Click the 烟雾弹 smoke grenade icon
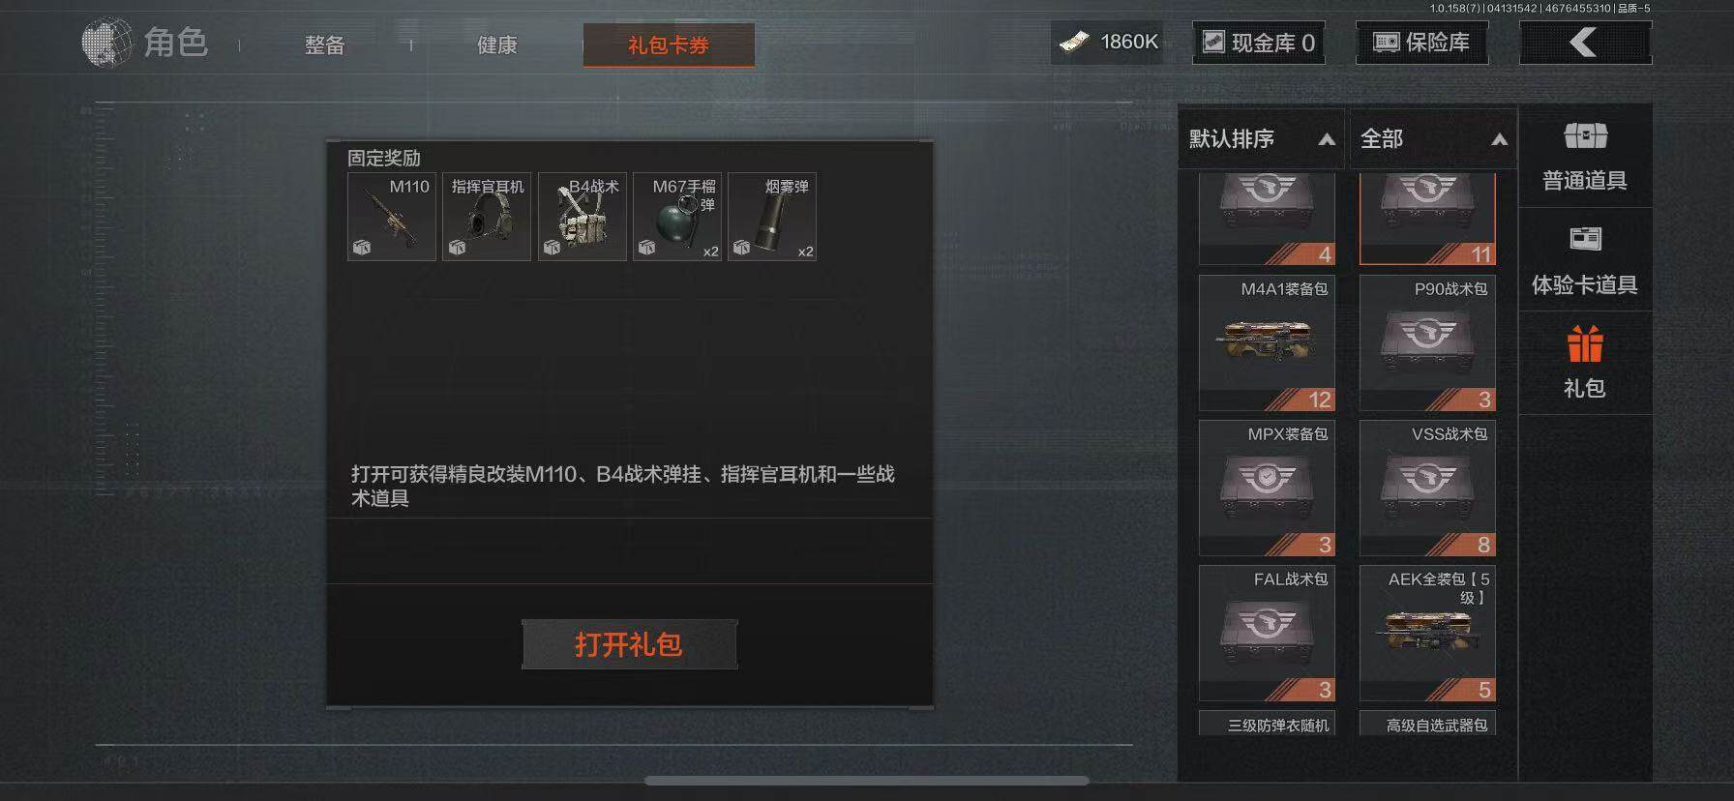The image size is (1734, 801). [772, 217]
